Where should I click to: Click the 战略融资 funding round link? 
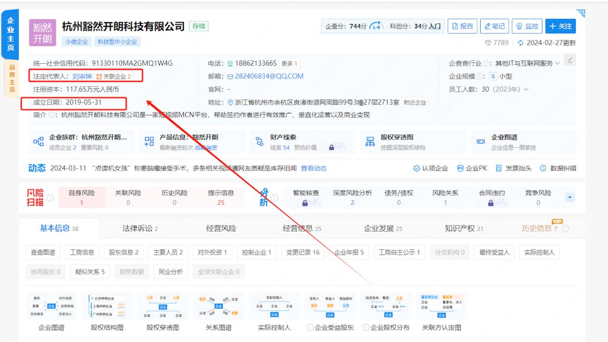point(206,148)
